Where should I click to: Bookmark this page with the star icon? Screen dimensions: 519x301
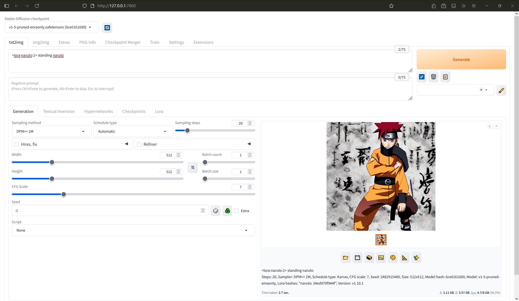[x=391, y=6]
